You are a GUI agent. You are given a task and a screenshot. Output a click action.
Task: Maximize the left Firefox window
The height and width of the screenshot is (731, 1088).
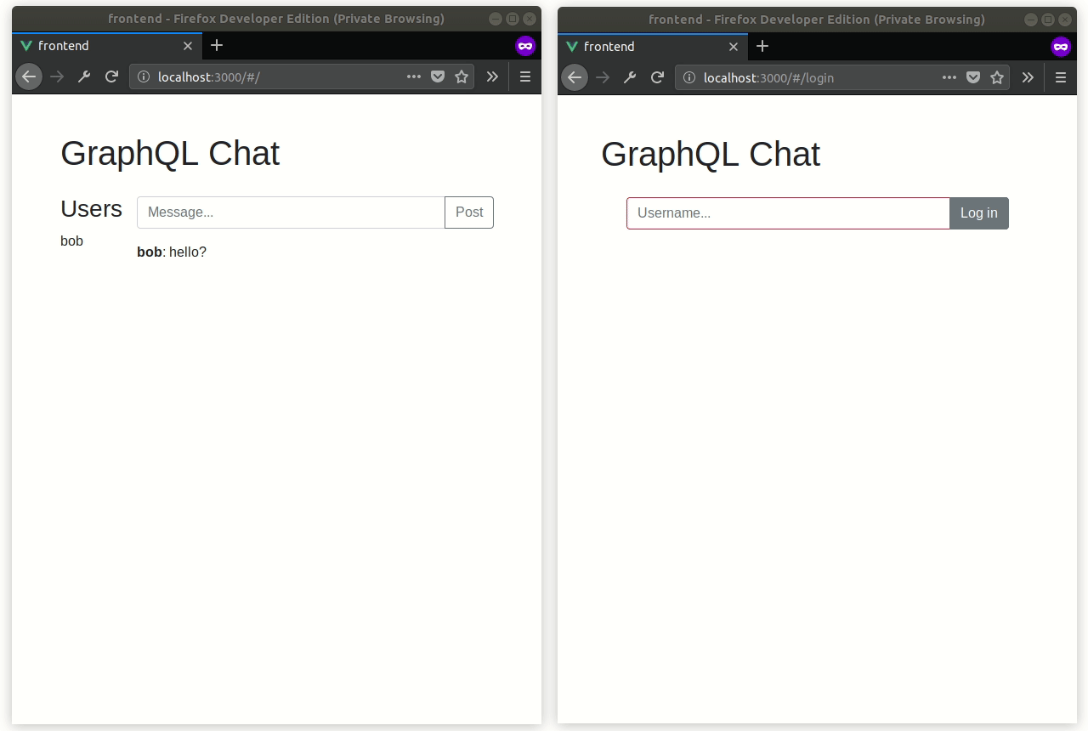(x=513, y=19)
